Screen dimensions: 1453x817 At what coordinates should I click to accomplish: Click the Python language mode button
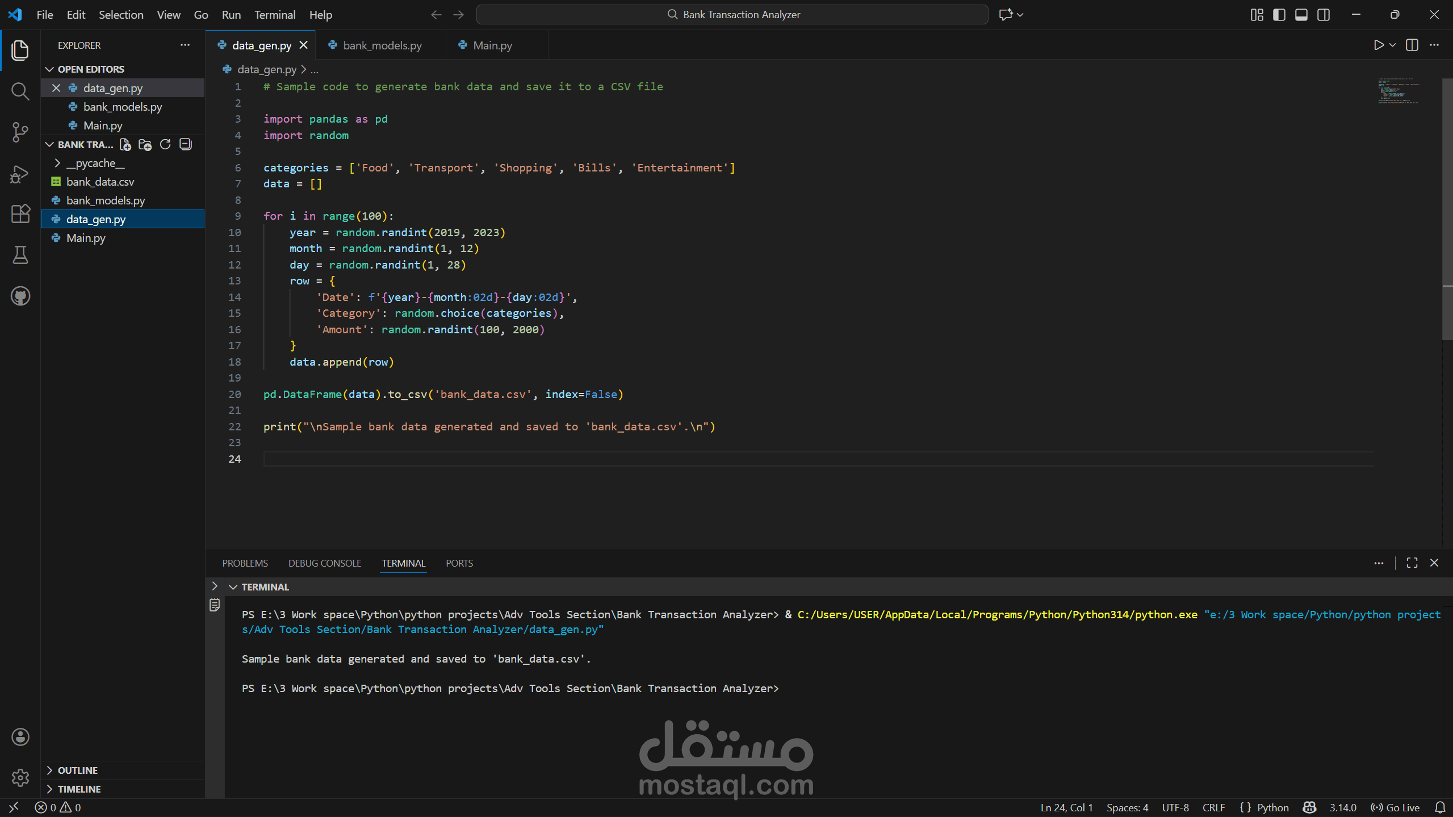click(1272, 807)
